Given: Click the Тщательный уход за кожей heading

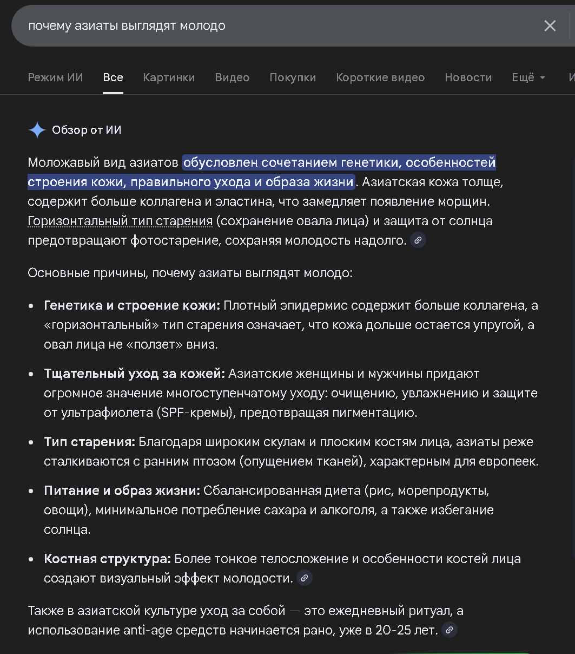Looking at the screenshot, I should pos(134,374).
